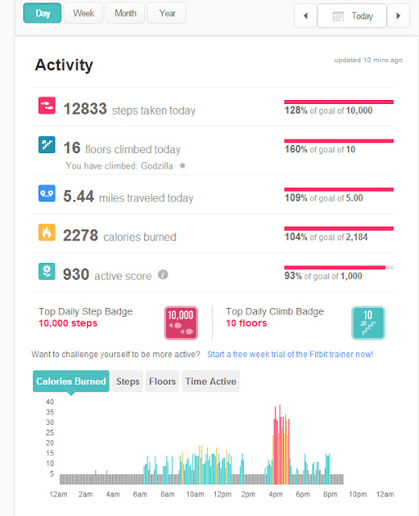Click the floors climbed stairs icon

point(47,144)
